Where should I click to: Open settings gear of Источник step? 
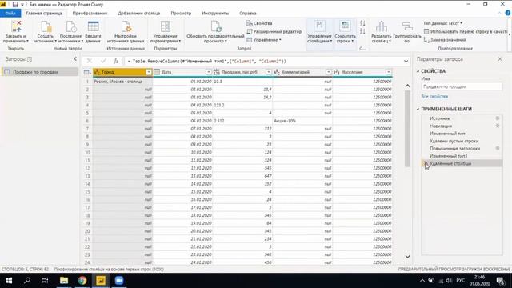498,118
